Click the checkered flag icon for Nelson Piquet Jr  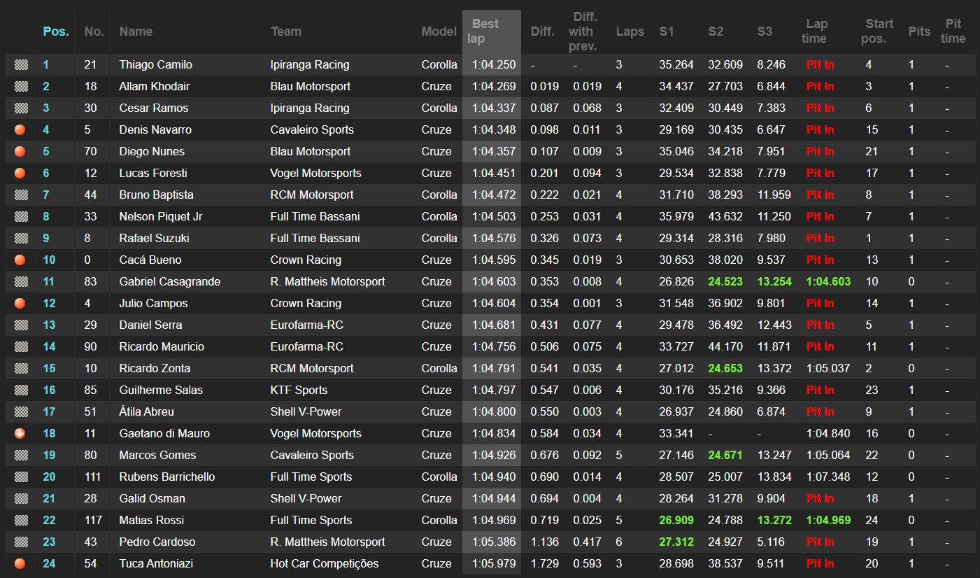point(21,216)
